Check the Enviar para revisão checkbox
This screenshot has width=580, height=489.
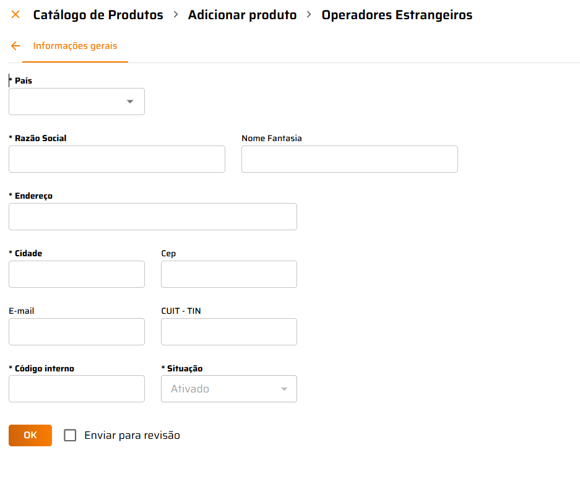pyautogui.click(x=71, y=435)
